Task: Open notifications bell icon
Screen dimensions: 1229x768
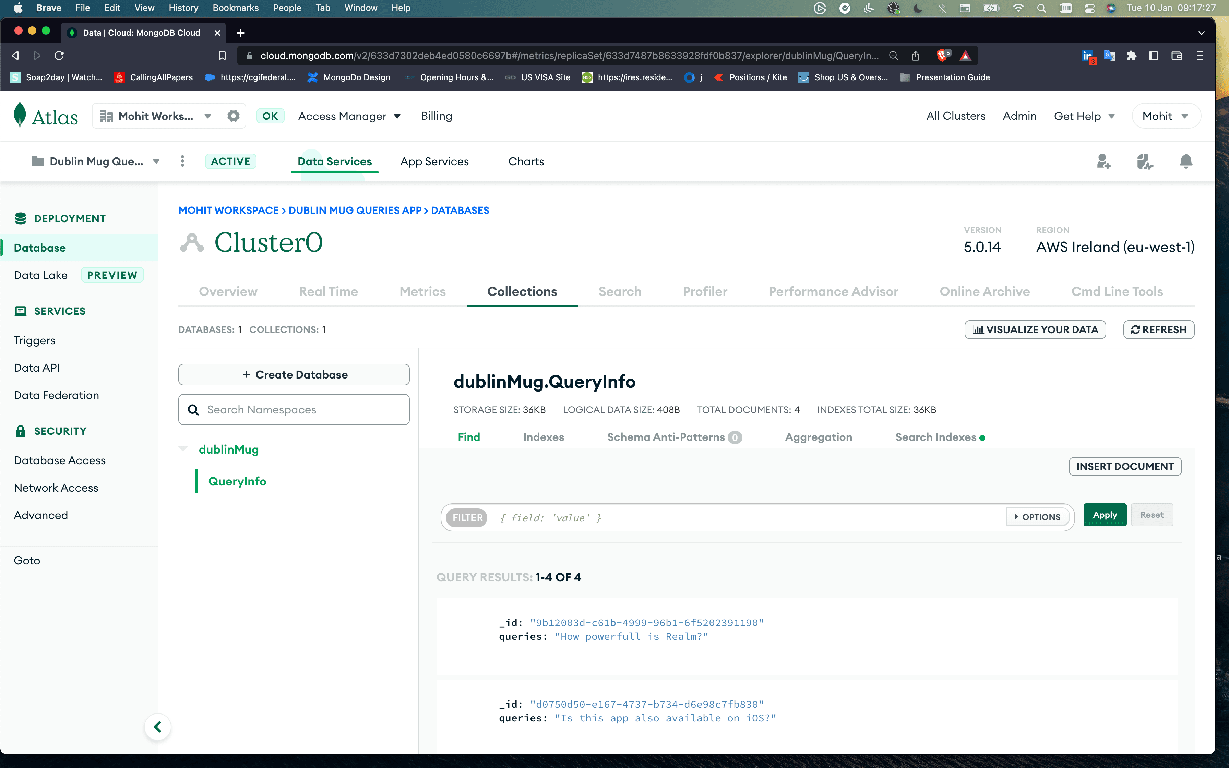Action: (1186, 161)
